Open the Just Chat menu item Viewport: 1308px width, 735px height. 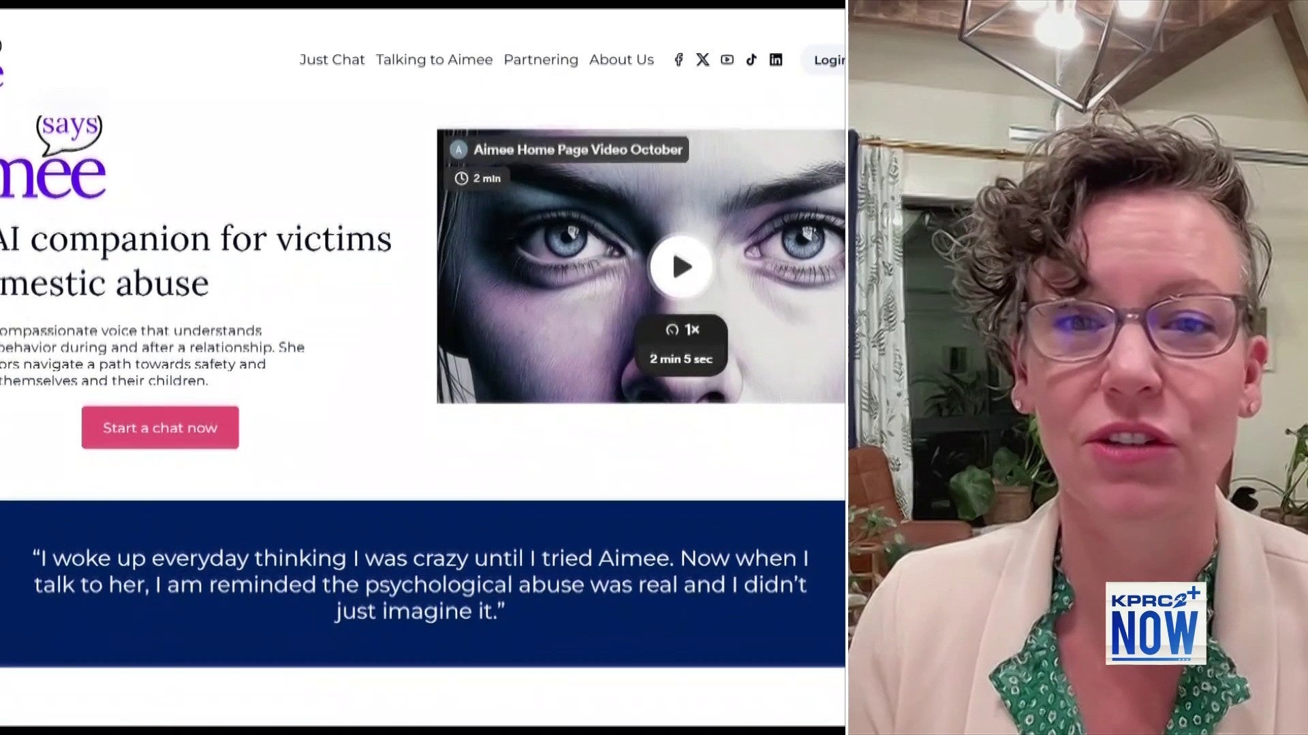[332, 60]
